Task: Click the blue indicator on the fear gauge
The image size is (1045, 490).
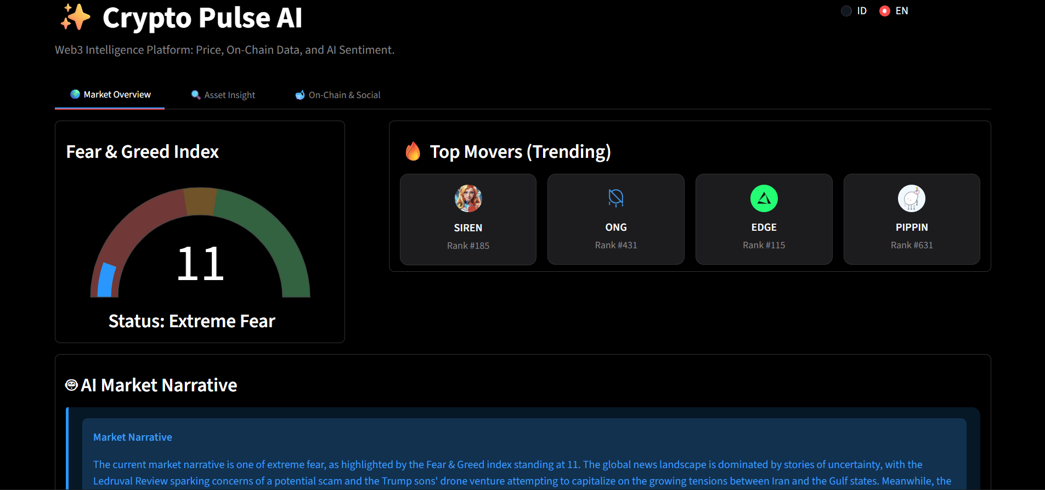Action: 106,281
